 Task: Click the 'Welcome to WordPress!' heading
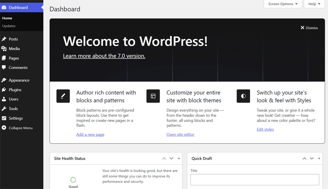(x=135, y=41)
